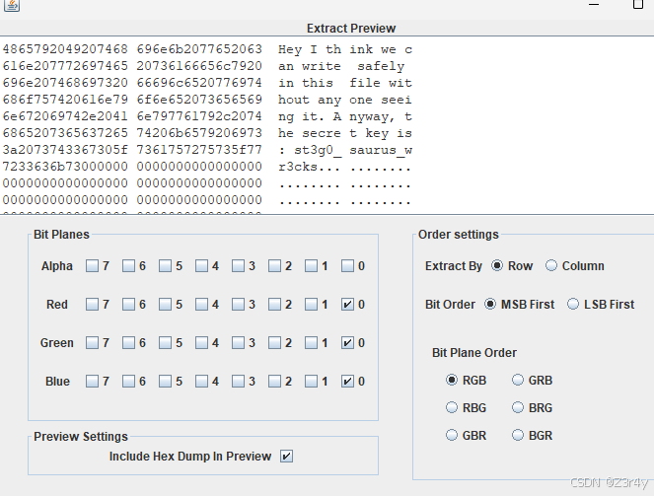
Task: Select RGB bit plane order
Action: click(x=452, y=380)
